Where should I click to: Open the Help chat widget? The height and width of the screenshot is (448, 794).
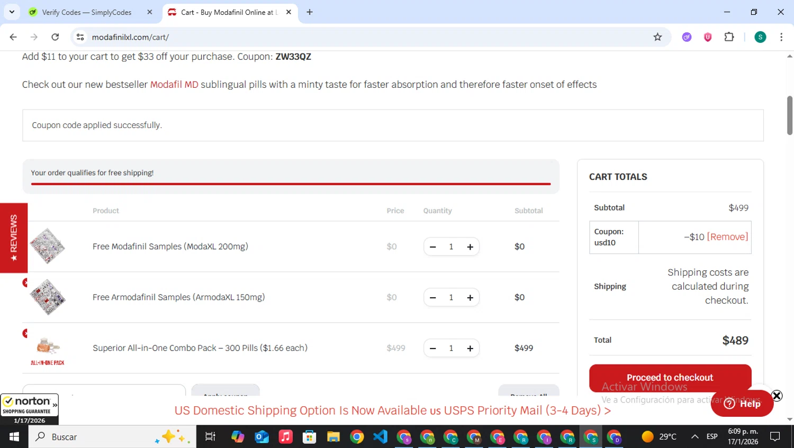point(742,404)
